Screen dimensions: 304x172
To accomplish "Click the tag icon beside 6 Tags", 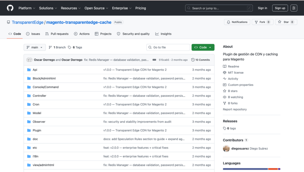I will pos(69,47).
